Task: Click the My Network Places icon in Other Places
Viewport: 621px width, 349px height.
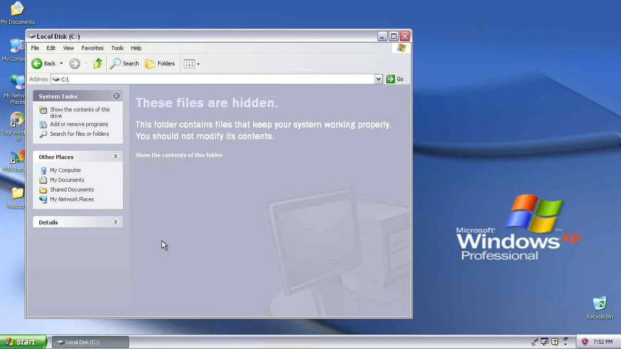Action: [x=43, y=199]
